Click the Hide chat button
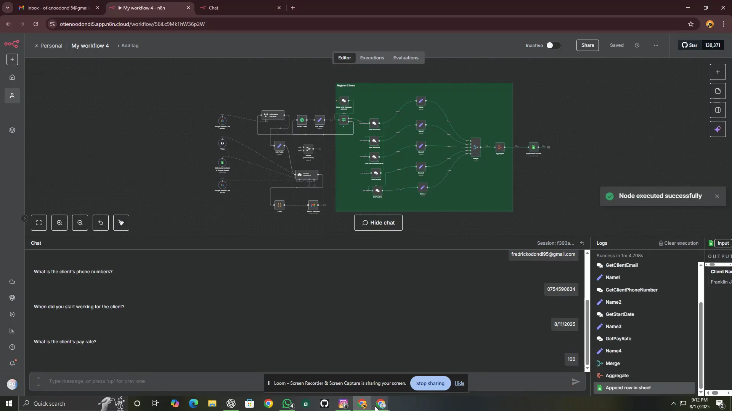This screenshot has height=411, width=732. 378,223
